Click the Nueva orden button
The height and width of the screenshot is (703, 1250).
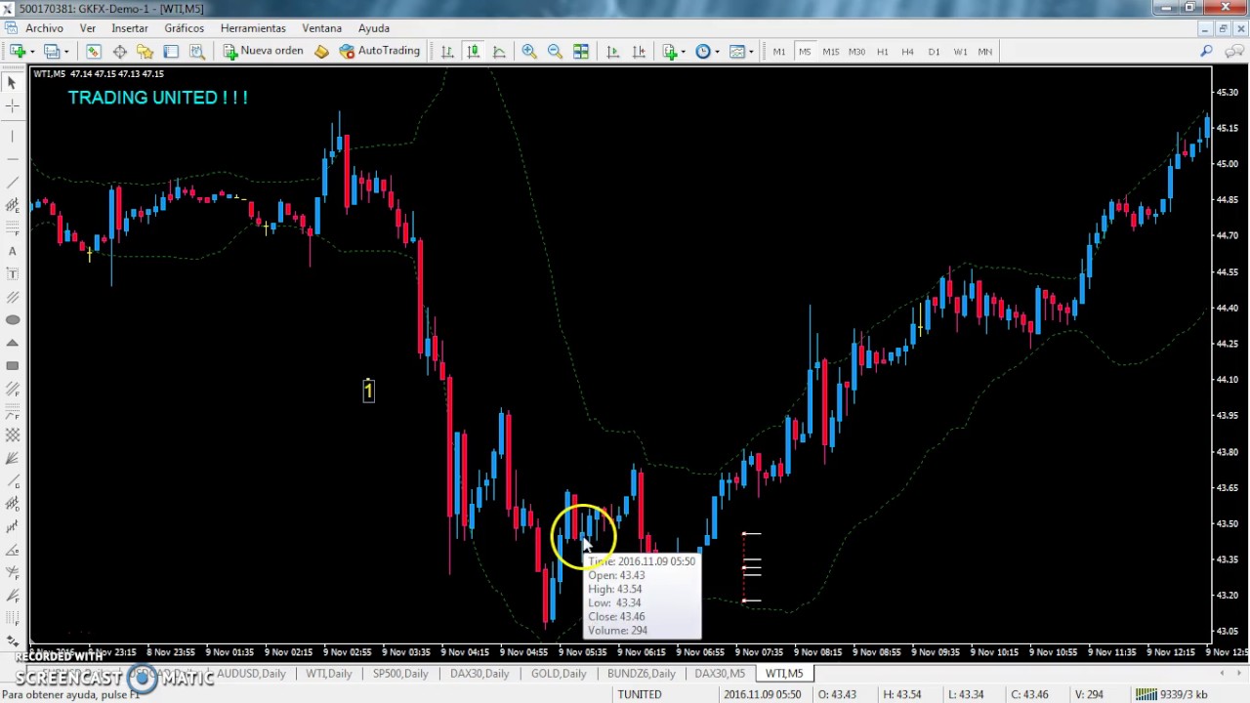[x=264, y=52]
